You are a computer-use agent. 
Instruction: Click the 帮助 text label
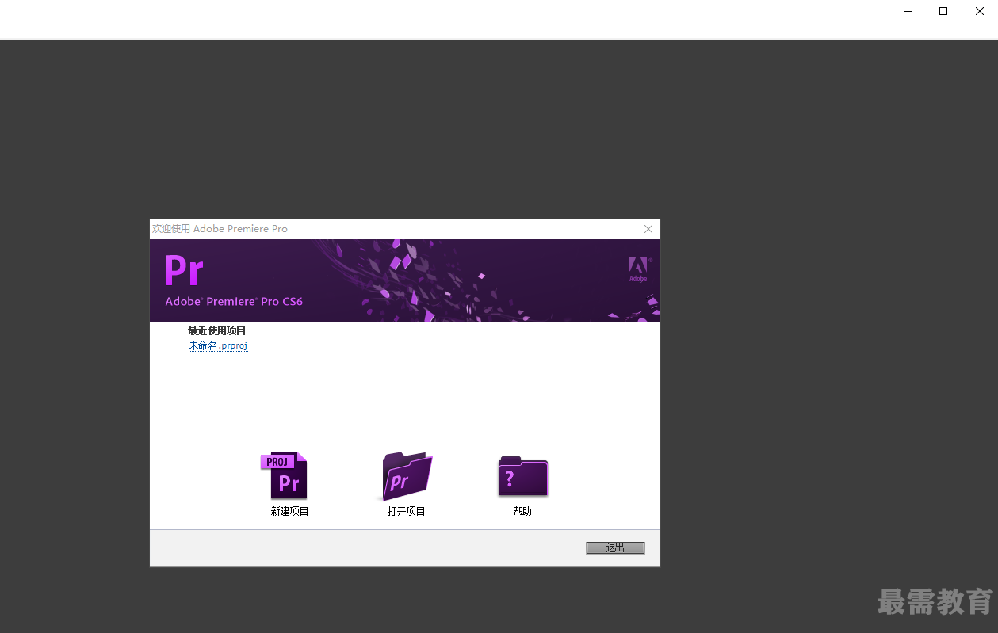522,512
